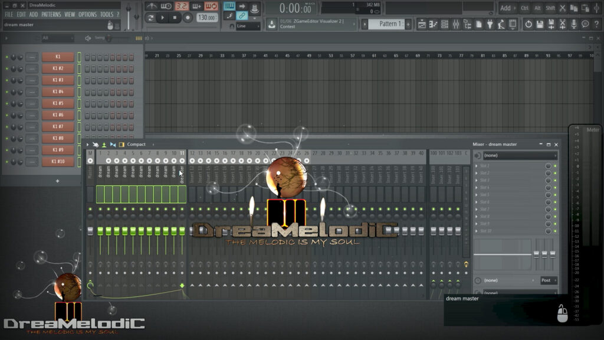
Task: Toggle mixer track 5 mute LED
Action: pos(133,210)
